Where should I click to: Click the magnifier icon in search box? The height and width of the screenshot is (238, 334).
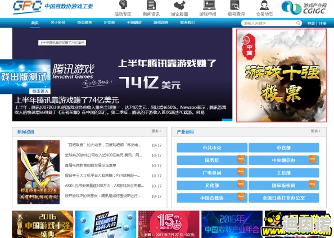pyautogui.click(x=298, y=23)
